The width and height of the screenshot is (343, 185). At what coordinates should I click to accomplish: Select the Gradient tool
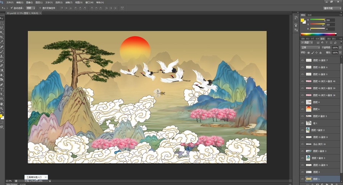point(2,70)
